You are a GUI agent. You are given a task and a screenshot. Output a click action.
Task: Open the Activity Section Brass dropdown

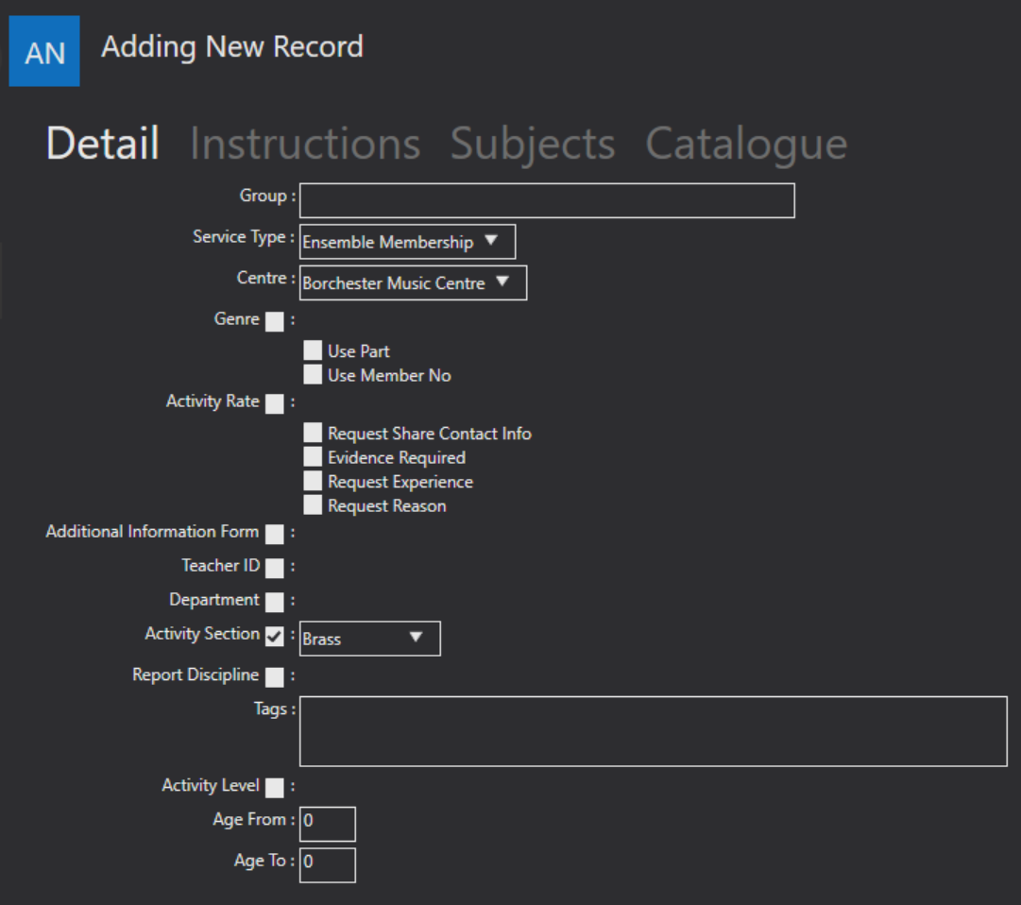[370, 639]
